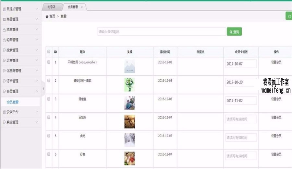292x169 pixels.
Task: Toggle the select-all checkbox in table header
Action: 49,51
